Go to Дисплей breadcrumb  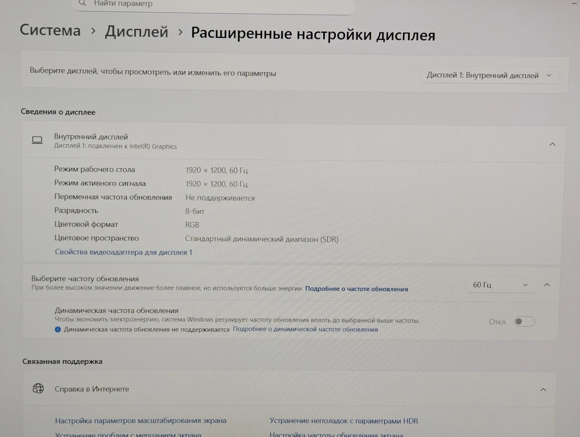tap(137, 31)
